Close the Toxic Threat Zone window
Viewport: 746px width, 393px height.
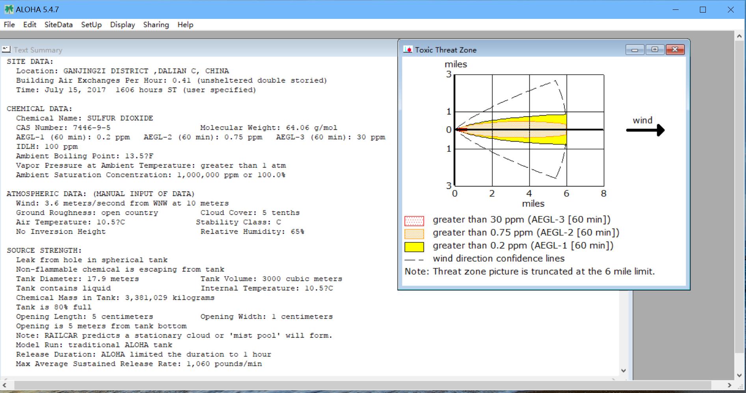click(x=675, y=50)
